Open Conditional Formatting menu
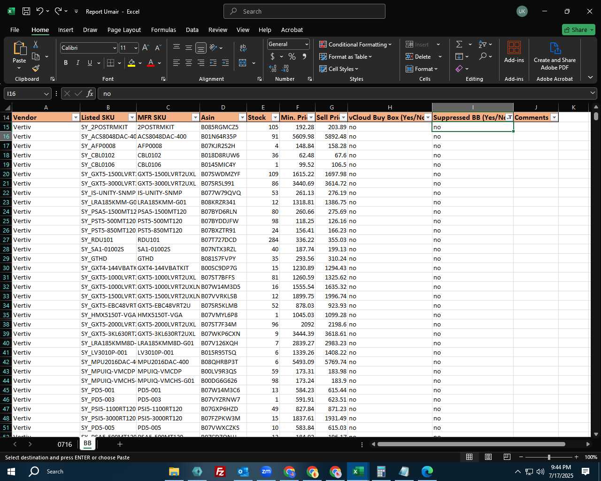 [355, 44]
